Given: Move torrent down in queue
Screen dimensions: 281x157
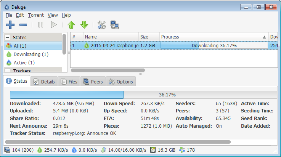Looking at the screenshot, I should tap(84, 25).
